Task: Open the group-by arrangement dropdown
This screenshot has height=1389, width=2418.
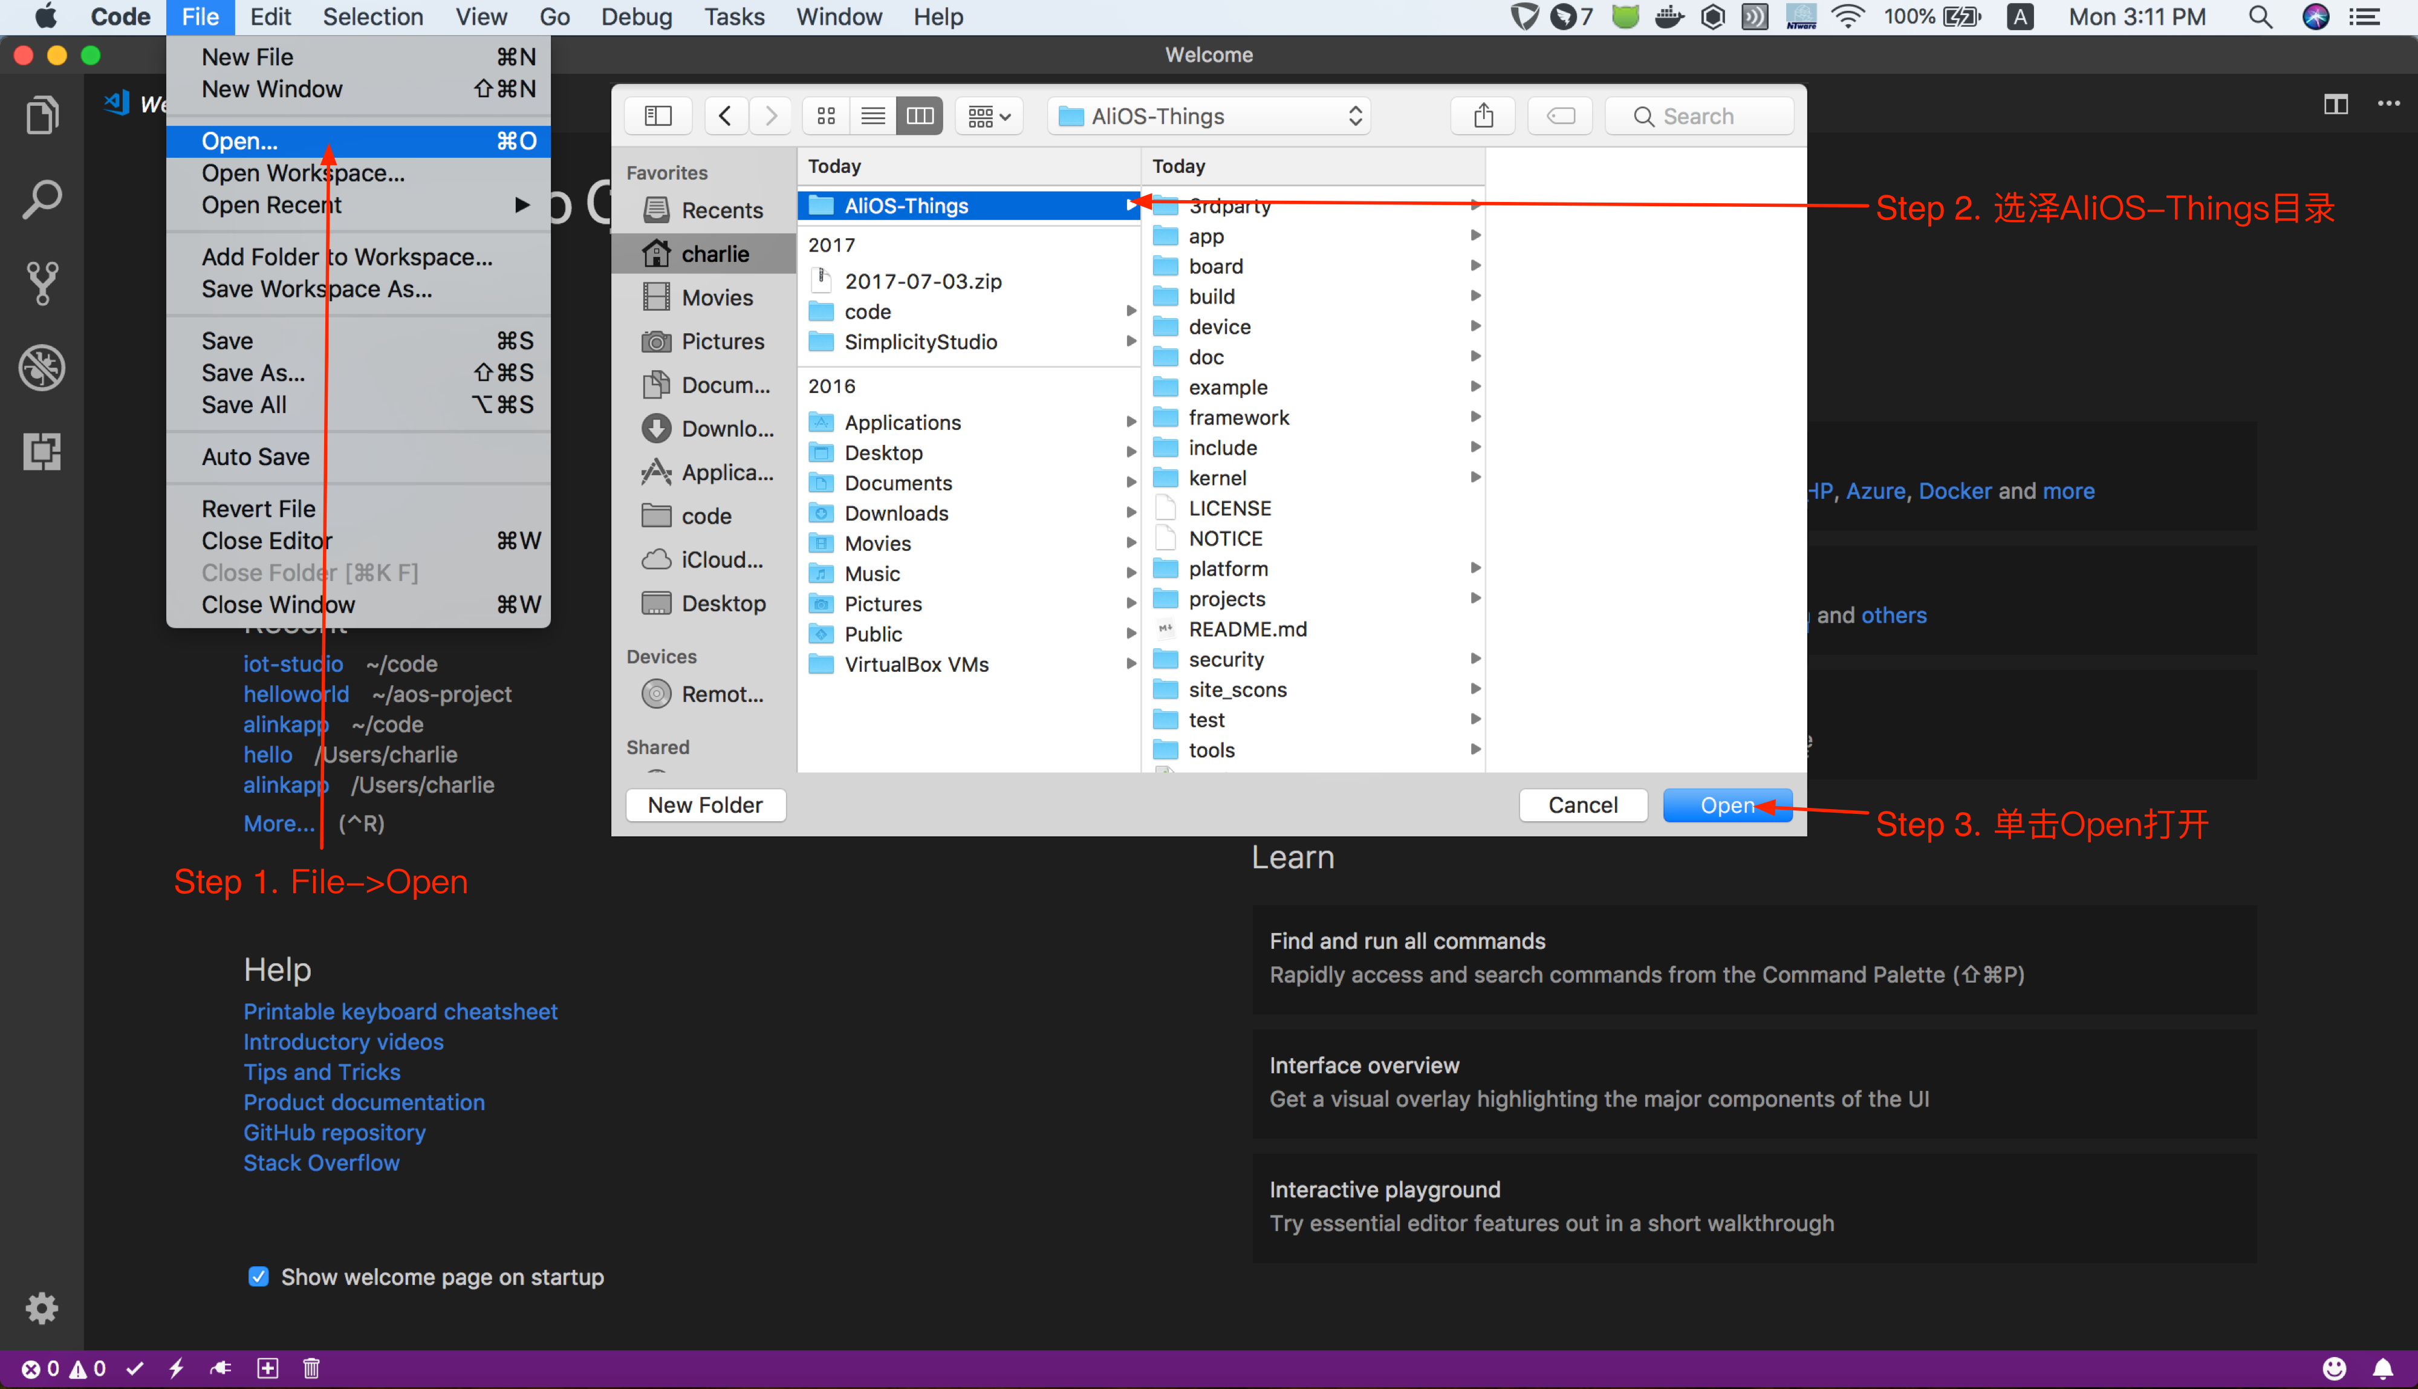Action: click(x=989, y=116)
